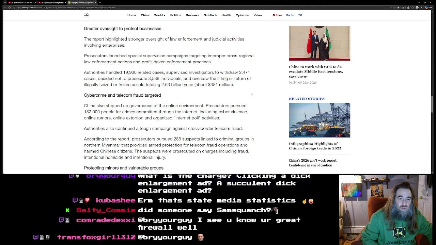The width and height of the screenshot is (436, 245).
Task: Click chat username Salty_Commie
Action: tap(106, 210)
